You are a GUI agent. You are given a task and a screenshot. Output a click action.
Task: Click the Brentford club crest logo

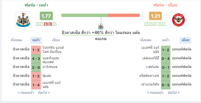click(178, 20)
